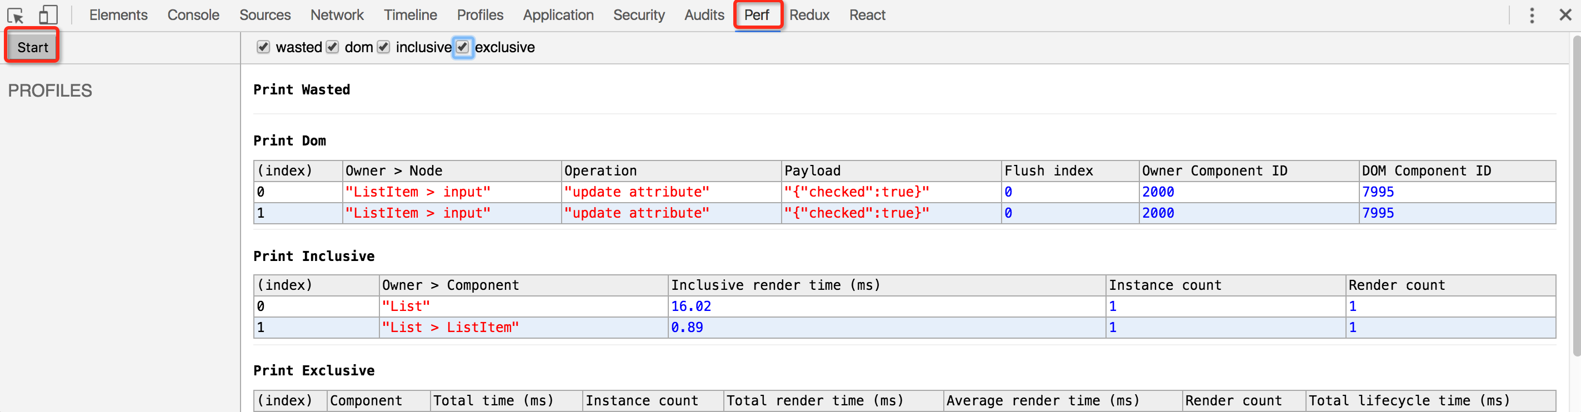Viewport: 1581px width, 412px height.
Task: Click the Flush index column header
Action: (1070, 171)
